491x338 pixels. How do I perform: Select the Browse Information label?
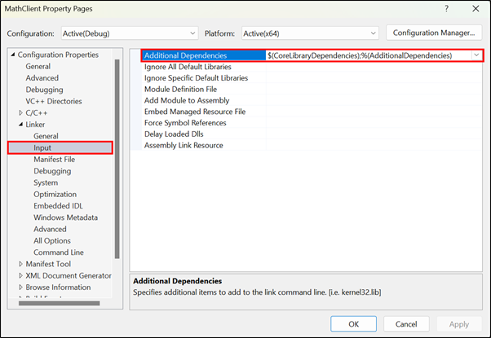[58, 287]
